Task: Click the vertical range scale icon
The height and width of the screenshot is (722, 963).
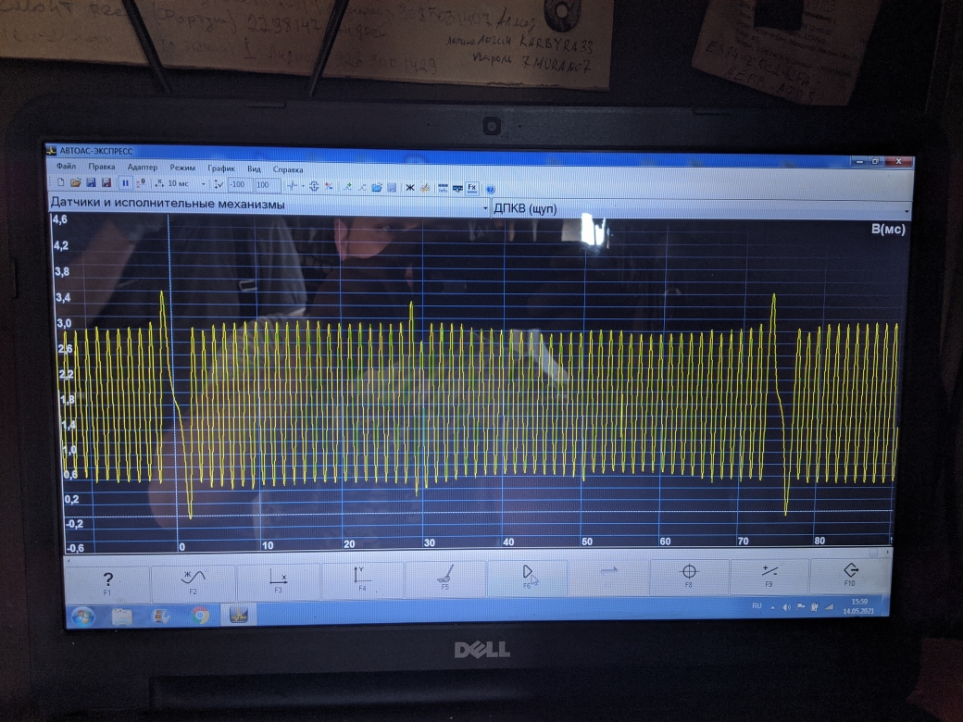Action: pyautogui.click(x=218, y=183)
